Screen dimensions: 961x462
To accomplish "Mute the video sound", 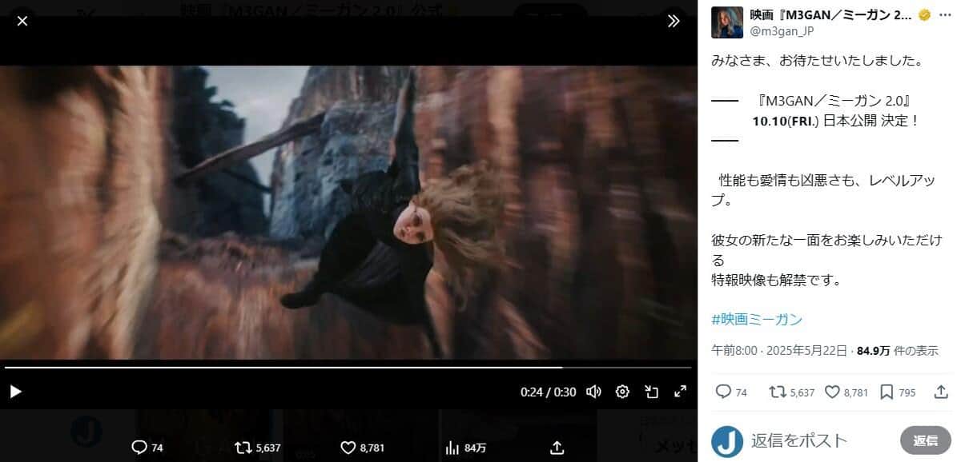I will click(593, 392).
